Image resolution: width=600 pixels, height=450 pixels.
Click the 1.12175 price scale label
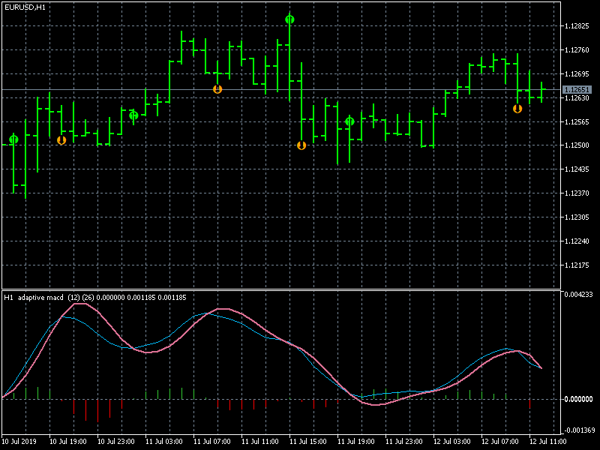[577, 265]
